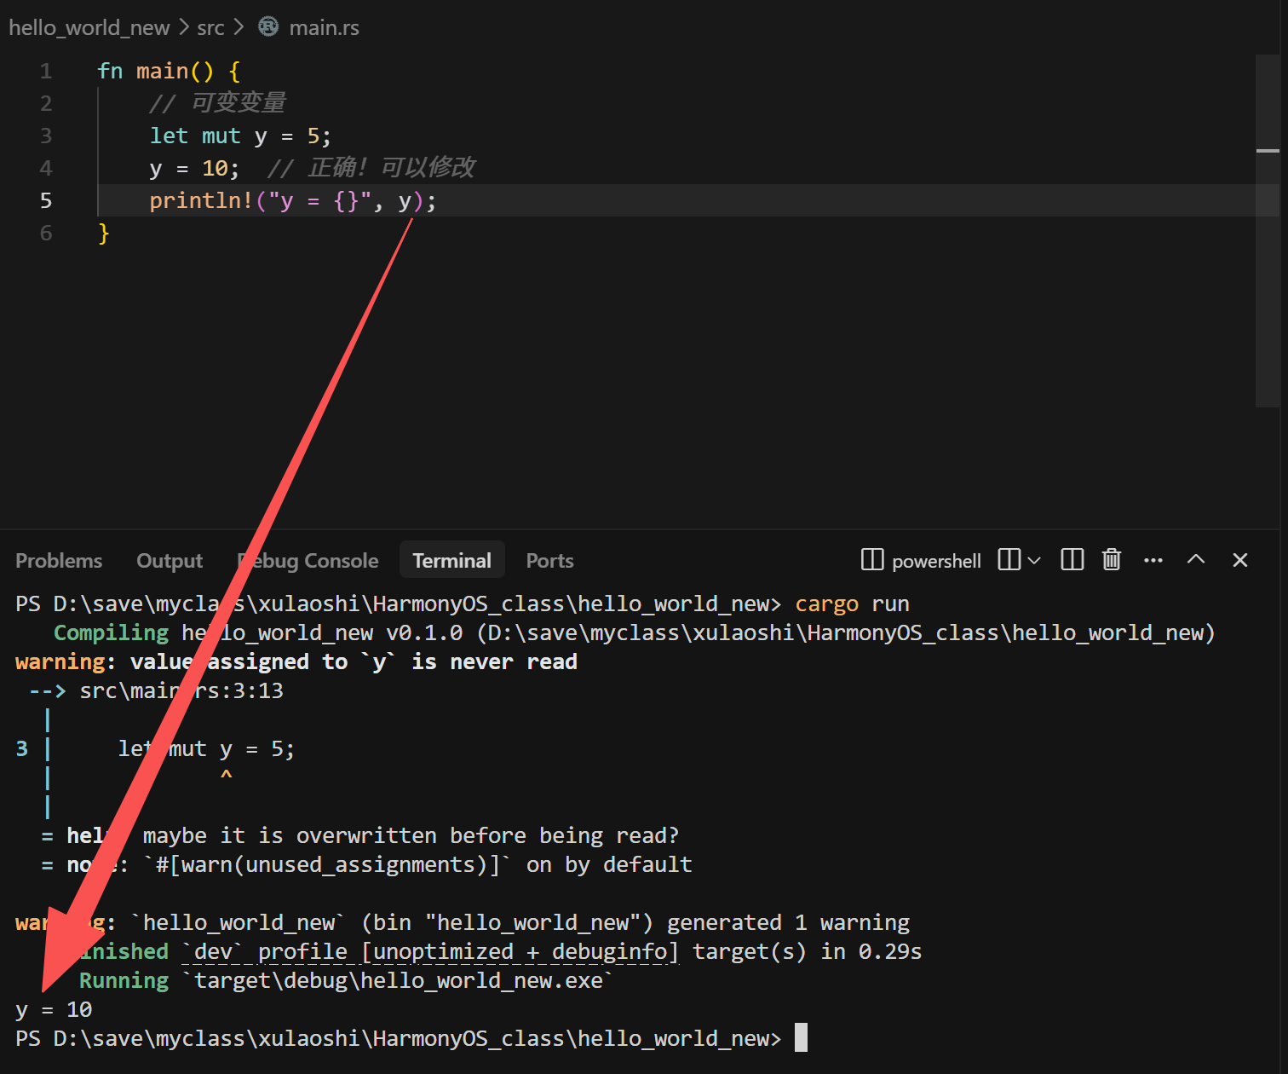This screenshot has width=1288, height=1074.
Task: Click the 'src\main.rs:3:13' terminal link
Action: pyautogui.click(x=181, y=690)
